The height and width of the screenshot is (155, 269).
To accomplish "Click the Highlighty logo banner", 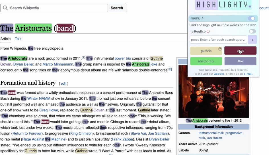I will (x=223, y=5).
